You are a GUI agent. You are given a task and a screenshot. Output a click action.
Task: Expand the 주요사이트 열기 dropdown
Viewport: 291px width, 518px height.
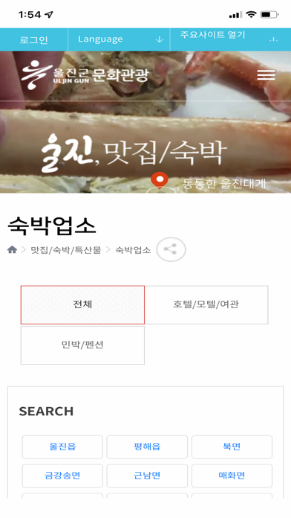click(231, 39)
